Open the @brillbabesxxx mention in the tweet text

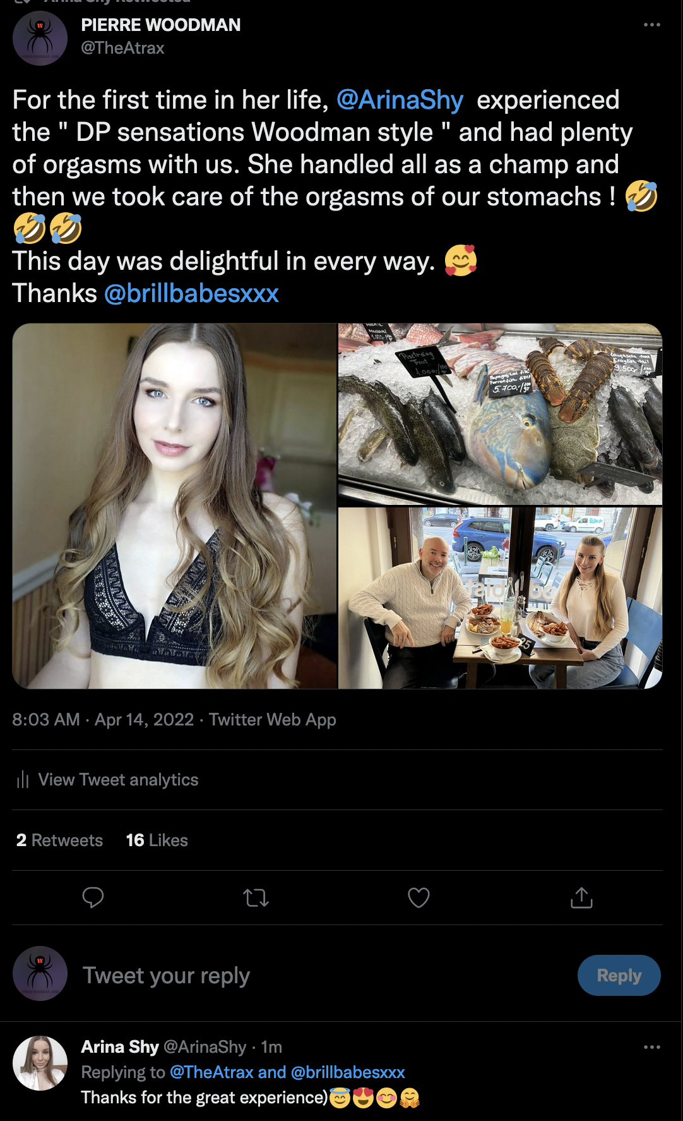click(x=191, y=293)
